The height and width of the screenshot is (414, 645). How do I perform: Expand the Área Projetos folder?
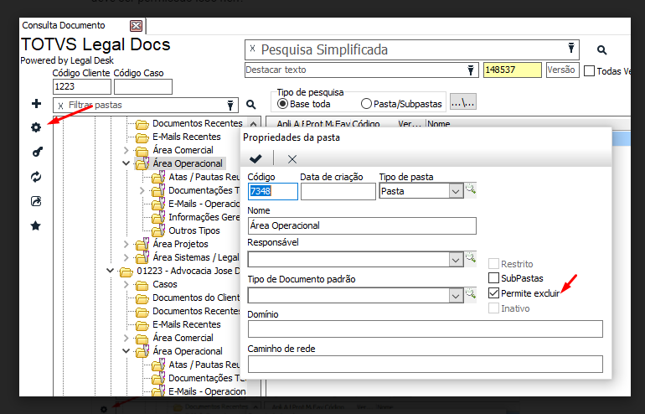coord(126,244)
